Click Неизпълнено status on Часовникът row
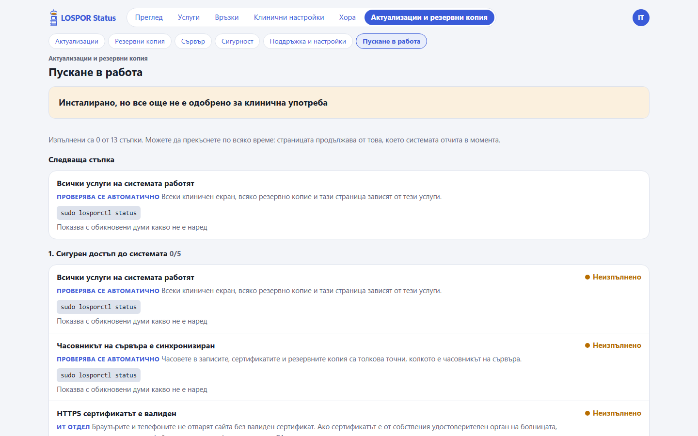The image size is (698, 436). 613,345
